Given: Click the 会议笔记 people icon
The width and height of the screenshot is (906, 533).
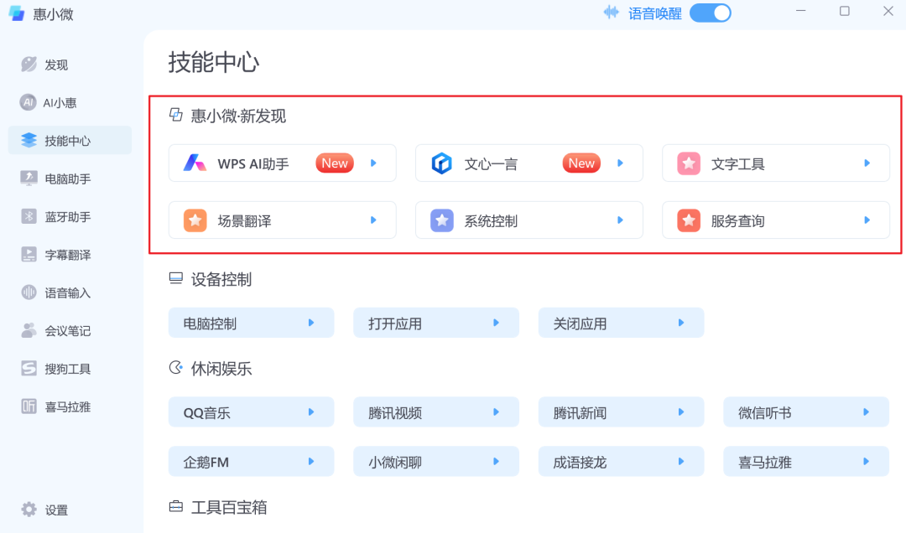Looking at the screenshot, I should point(29,330).
